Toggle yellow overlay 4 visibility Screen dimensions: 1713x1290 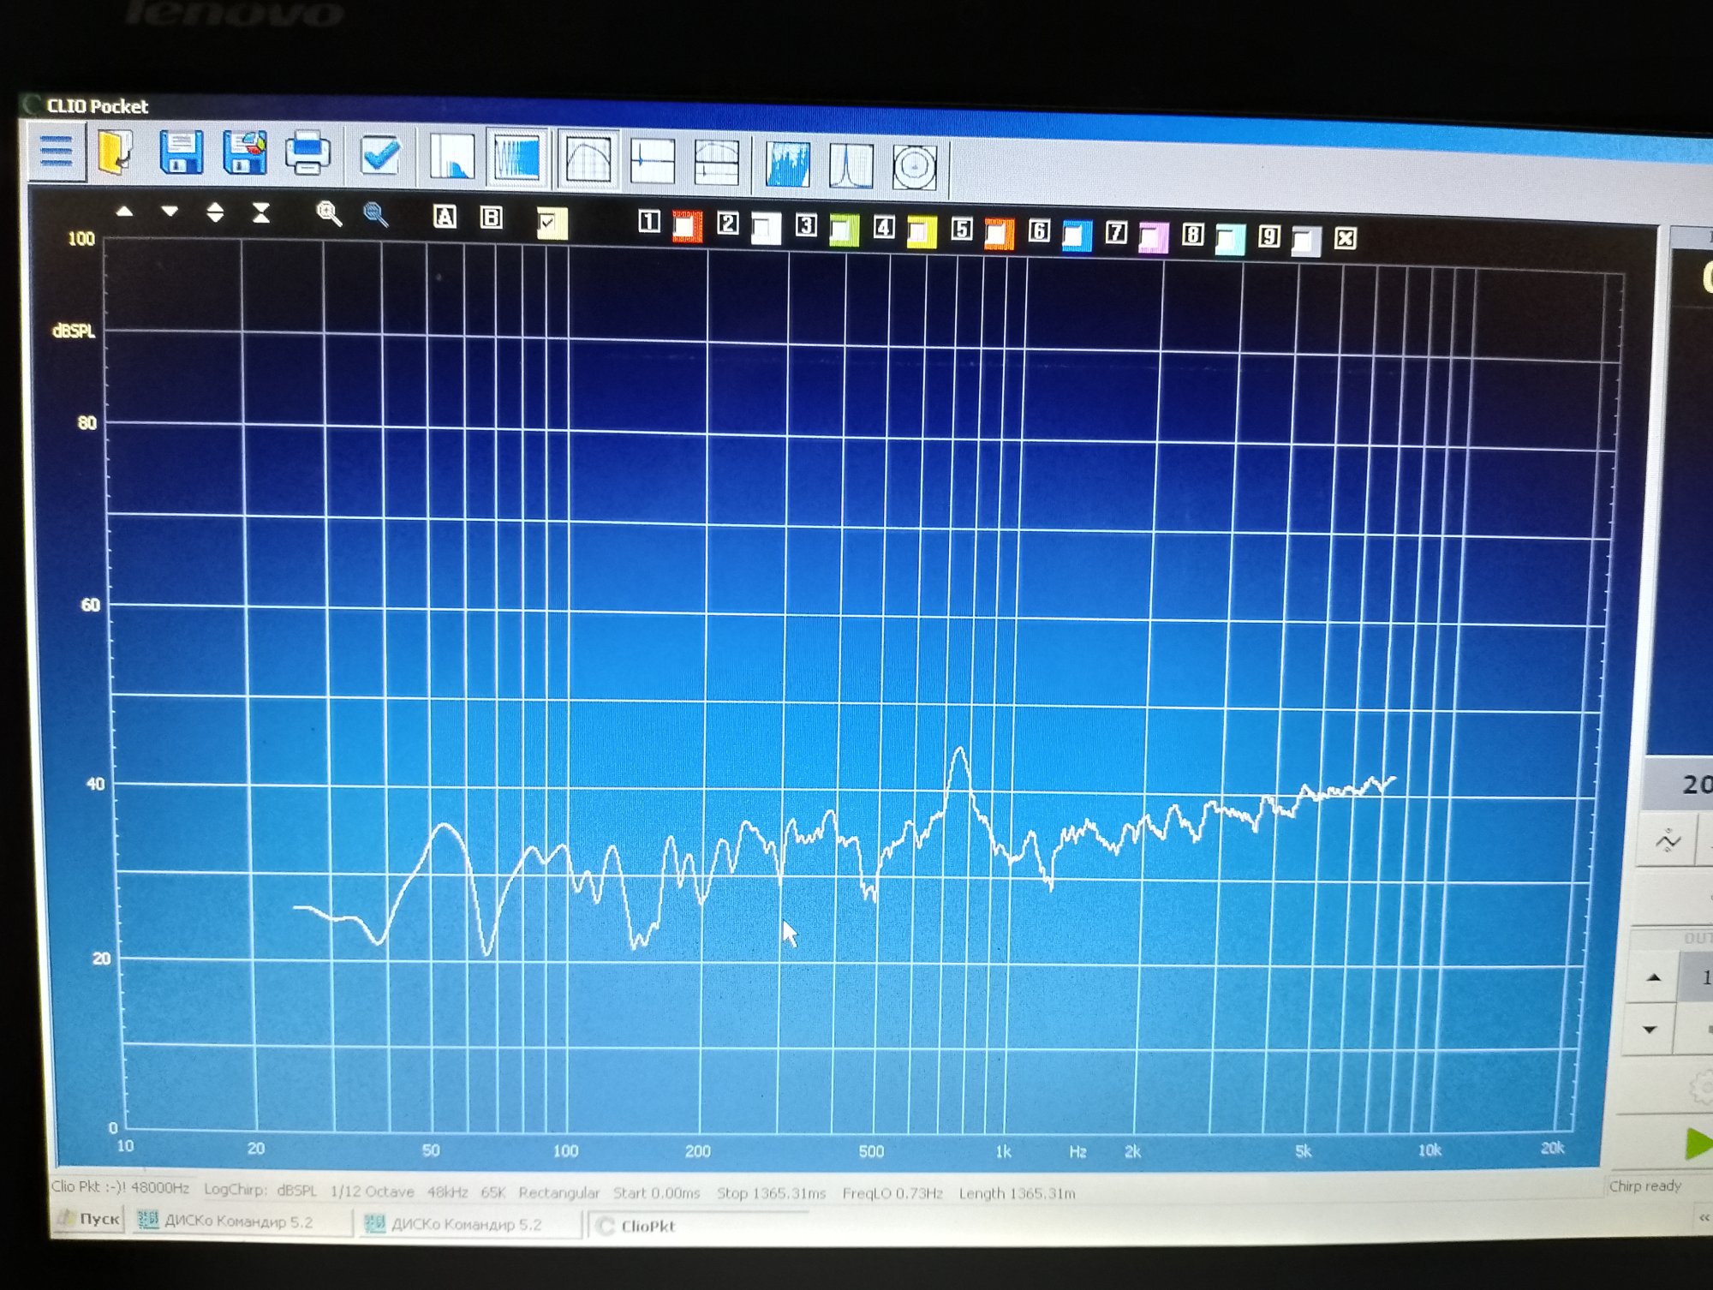(922, 233)
